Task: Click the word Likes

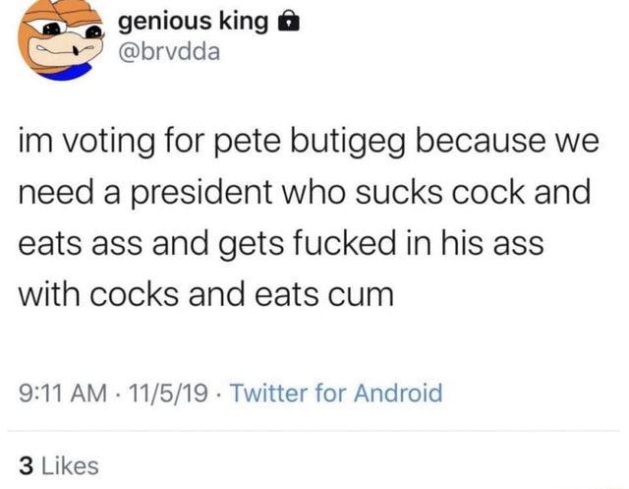Action: pyautogui.click(x=70, y=464)
